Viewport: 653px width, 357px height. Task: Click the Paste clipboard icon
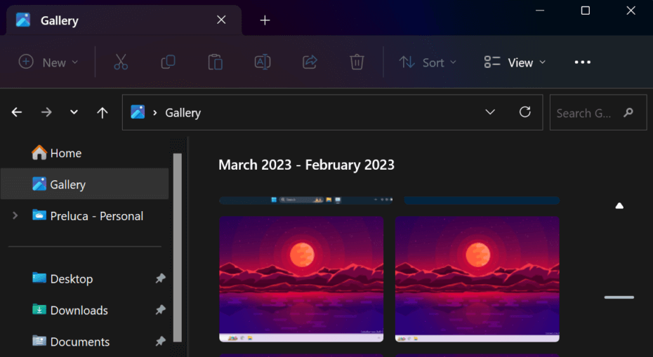point(215,62)
